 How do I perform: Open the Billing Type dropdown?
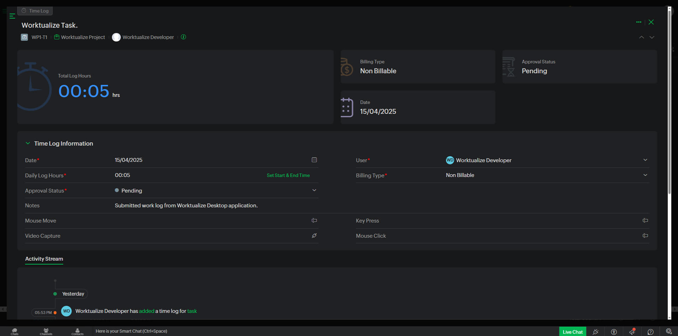click(x=645, y=175)
